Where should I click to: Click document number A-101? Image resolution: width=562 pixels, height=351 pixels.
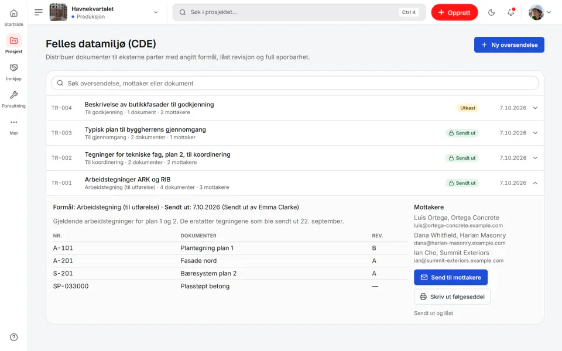[x=63, y=248]
